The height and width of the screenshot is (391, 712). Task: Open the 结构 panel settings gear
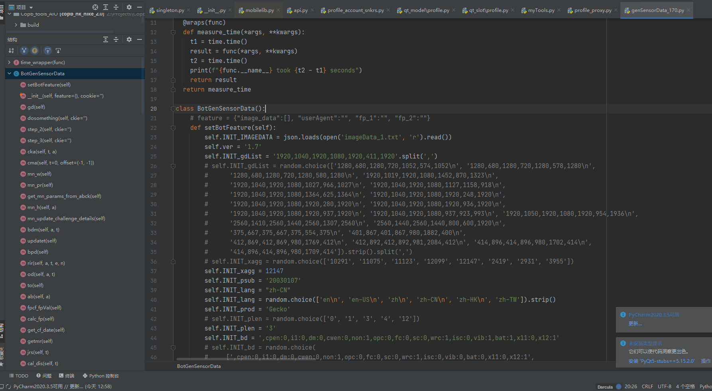coord(129,39)
